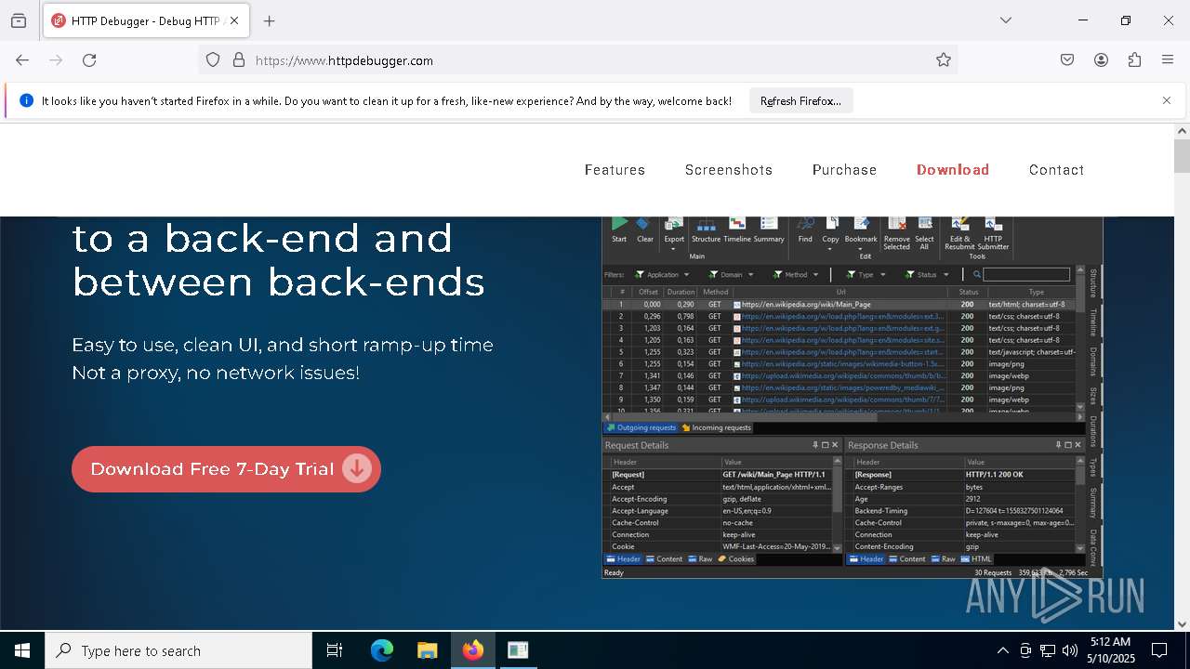Screen dimensions: 1190x669
Task: Click the Refresh Firefox… button
Action: point(800,100)
